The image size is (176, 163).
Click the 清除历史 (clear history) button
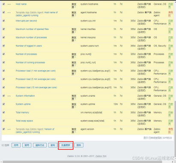(x=40, y=145)
